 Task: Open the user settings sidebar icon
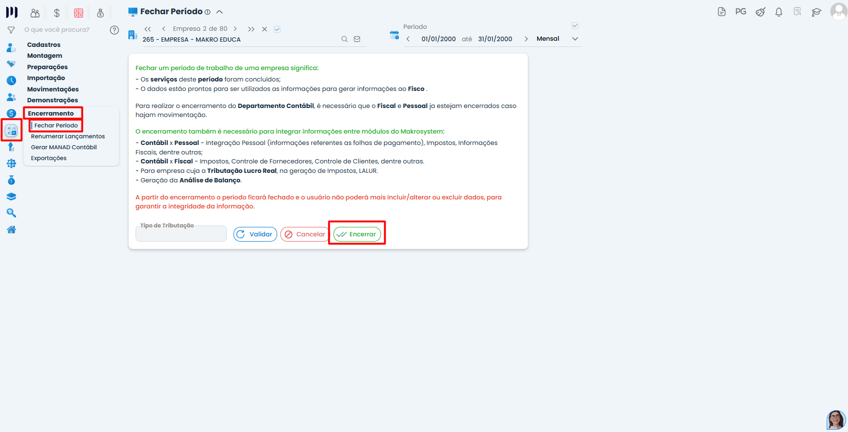11,47
